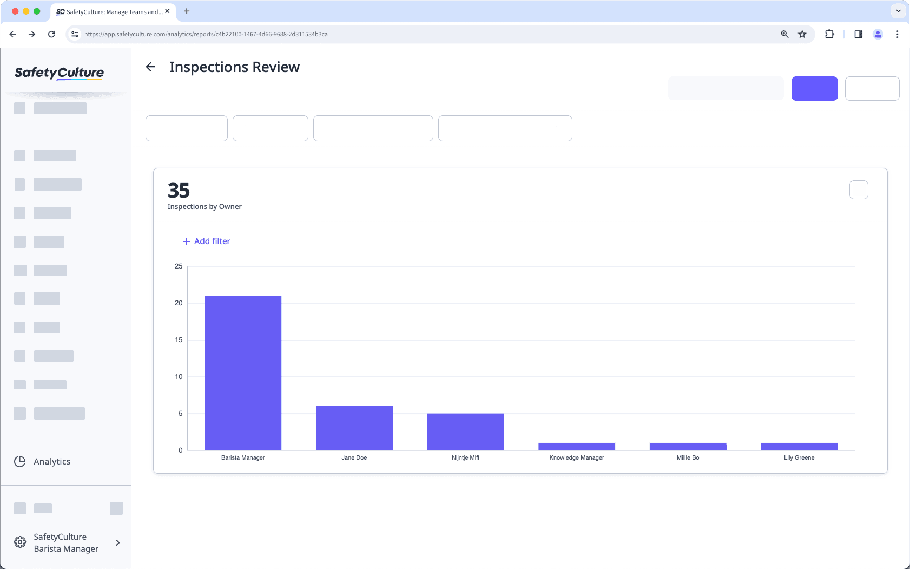
Task: Open the side panel icon in the toolbar
Action: (857, 34)
